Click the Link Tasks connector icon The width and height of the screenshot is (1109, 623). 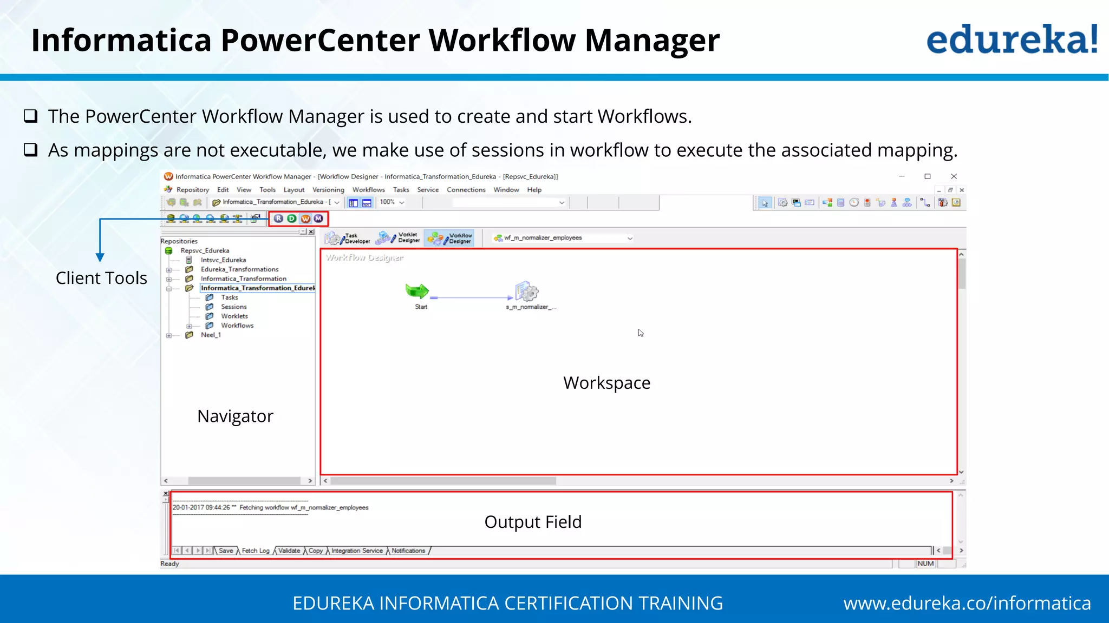(x=925, y=203)
